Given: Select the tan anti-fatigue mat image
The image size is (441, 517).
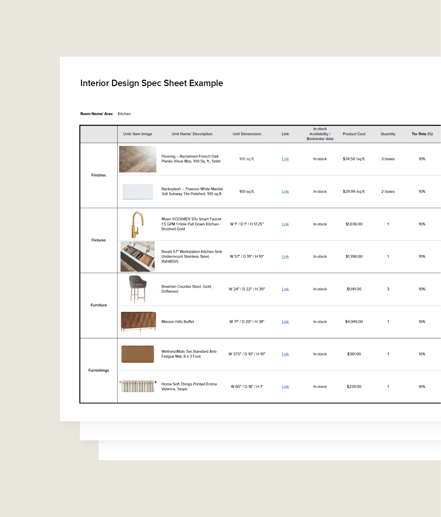Looking at the screenshot, I should coord(138,354).
